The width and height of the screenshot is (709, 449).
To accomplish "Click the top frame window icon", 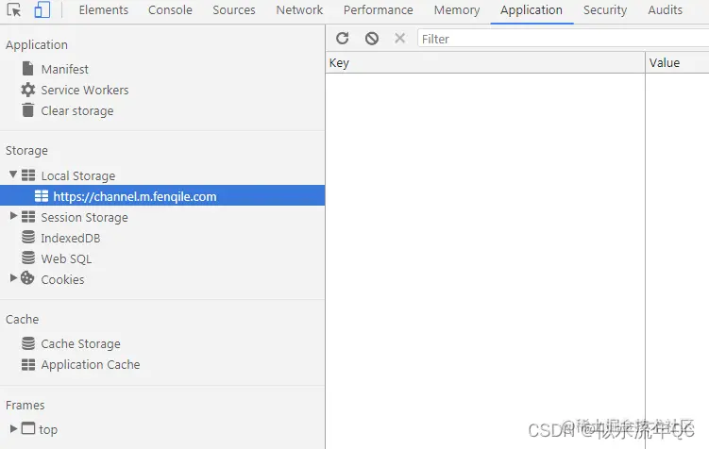I will [28, 427].
